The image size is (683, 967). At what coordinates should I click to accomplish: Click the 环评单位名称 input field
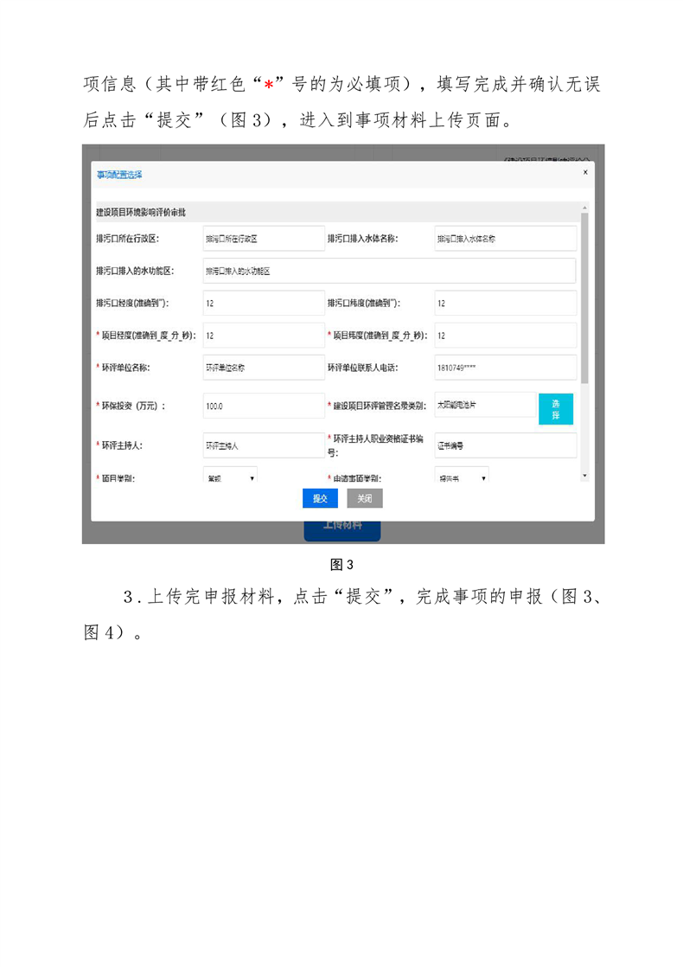263,368
